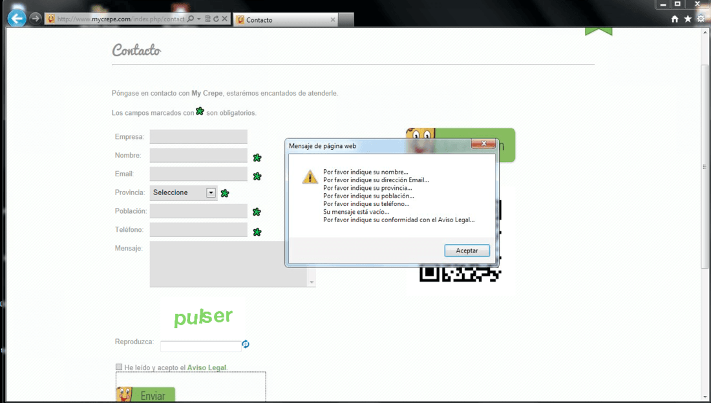
Task: Click the page vertical scrollbar
Action: pyautogui.click(x=705, y=168)
